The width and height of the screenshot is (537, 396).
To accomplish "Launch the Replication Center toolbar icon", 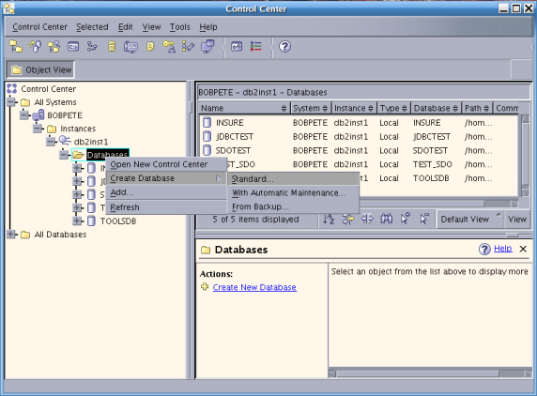I will pyautogui.click(x=35, y=46).
